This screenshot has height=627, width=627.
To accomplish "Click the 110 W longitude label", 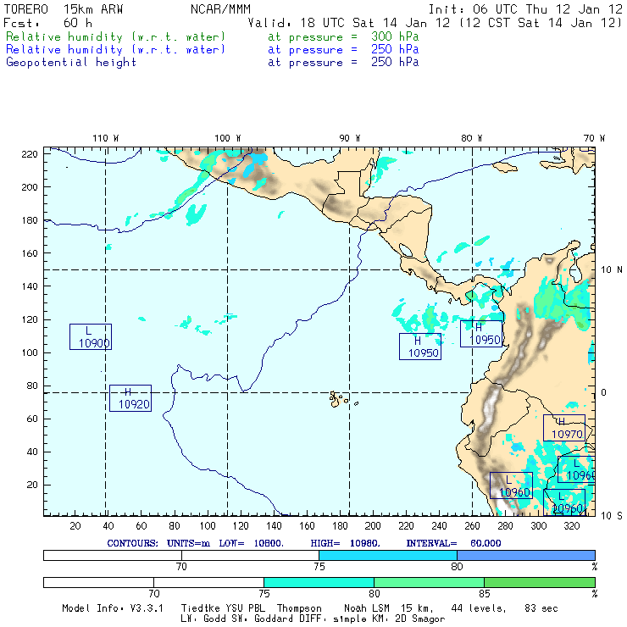I will click(106, 138).
